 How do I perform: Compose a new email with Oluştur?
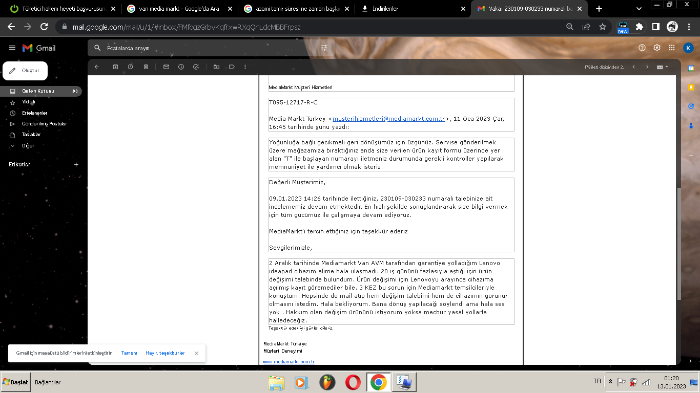[x=25, y=71]
